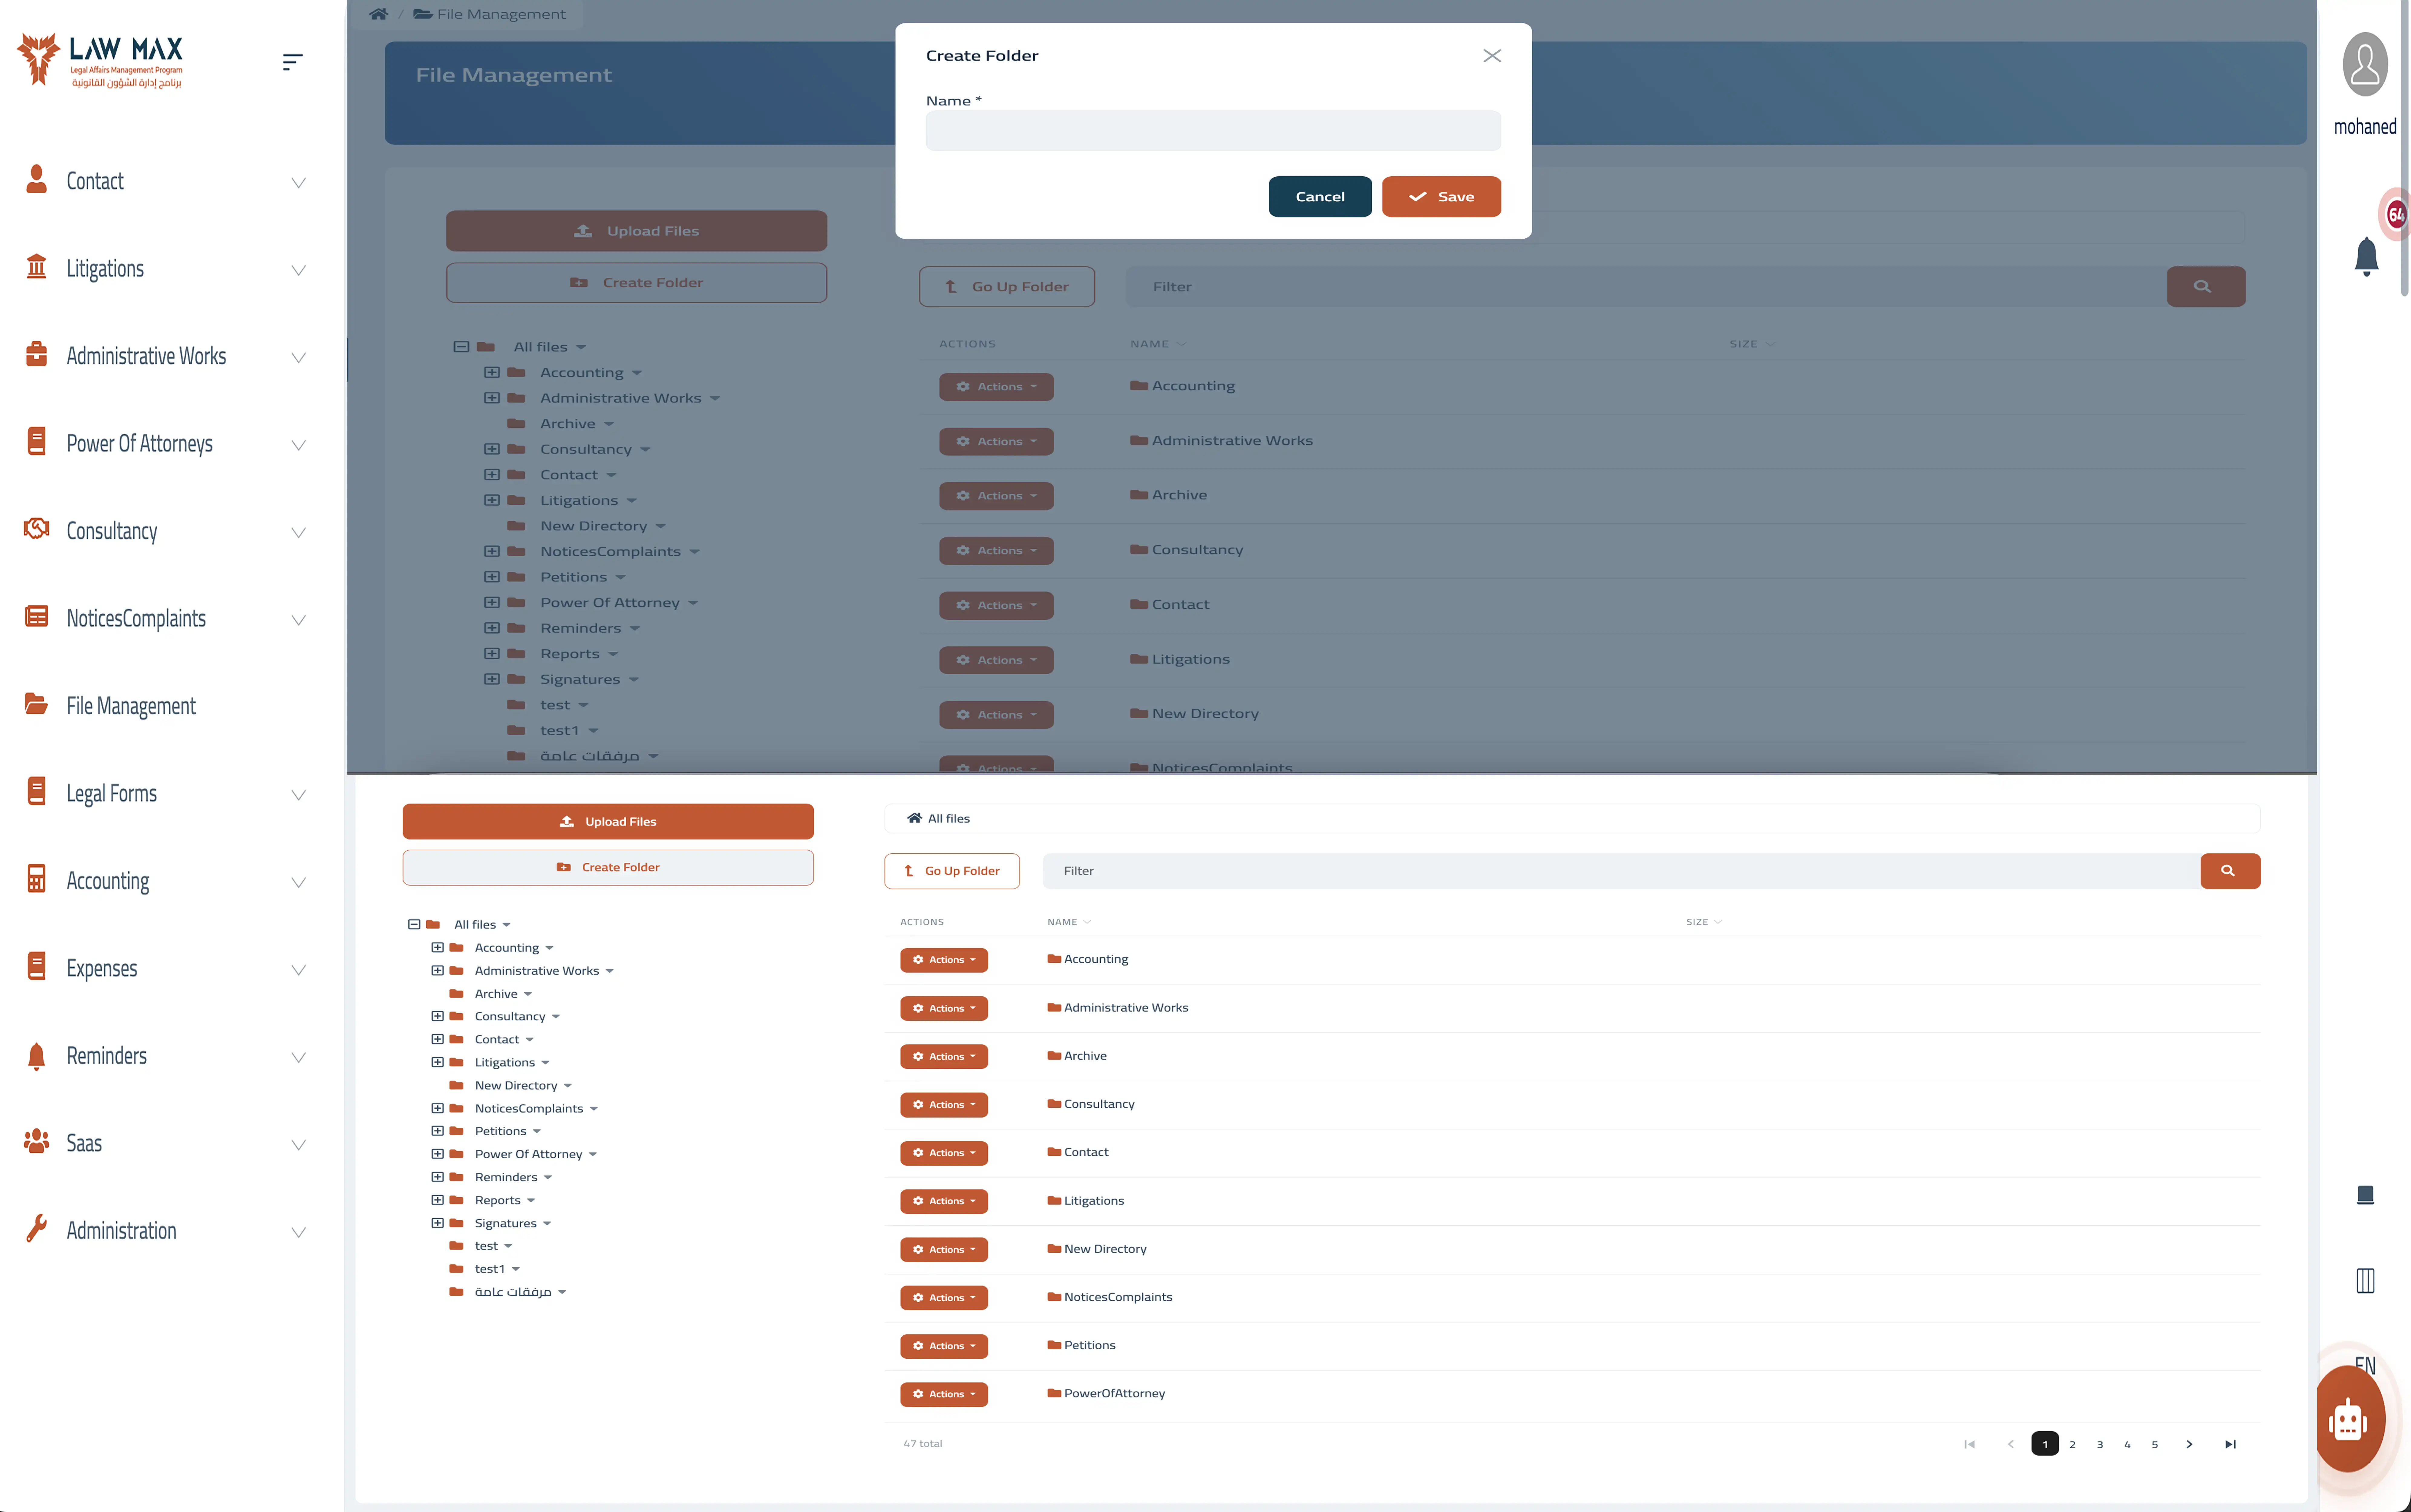Expand the Consultancy sidebar menu
The width and height of the screenshot is (2411, 1512).
(298, 533)
